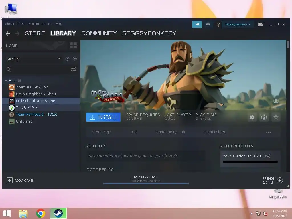292x219 pixels.
Task: Show hidden tray icons arrow
Action: 252,214
